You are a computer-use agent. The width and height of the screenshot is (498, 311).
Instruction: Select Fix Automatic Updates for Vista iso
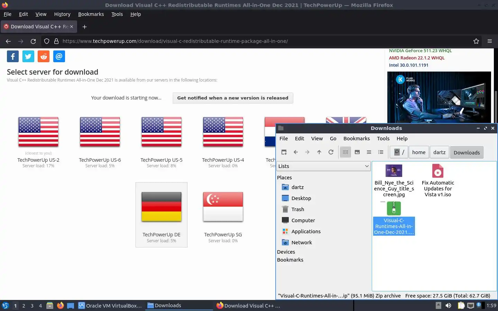438,180
